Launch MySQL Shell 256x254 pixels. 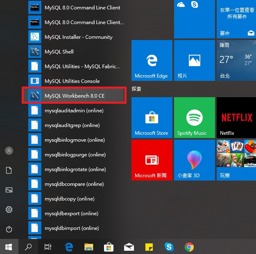77,51
